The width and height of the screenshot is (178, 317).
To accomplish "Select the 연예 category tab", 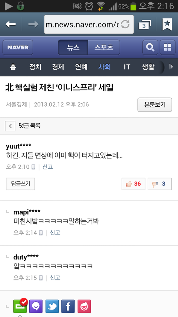I will coord(81,67).
